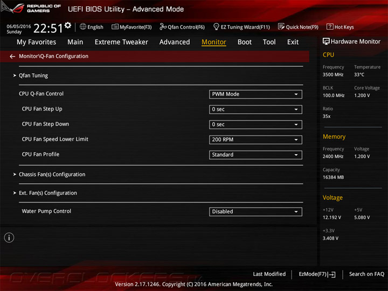The image size is (388, 291).
Task: Open MyFavorite(F3) panel
Action: 131,27
